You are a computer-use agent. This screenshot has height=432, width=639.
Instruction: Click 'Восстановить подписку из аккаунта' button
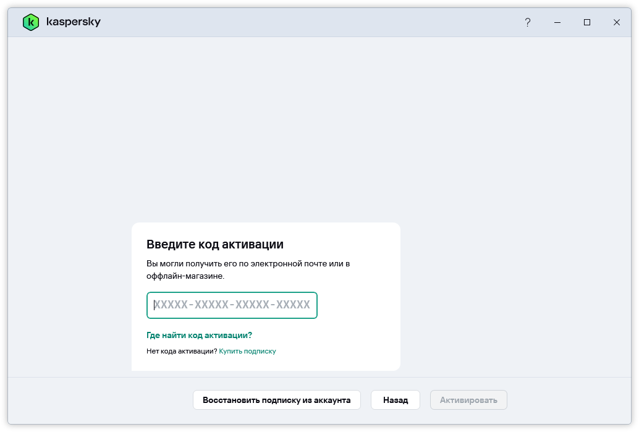coord(277,400)
